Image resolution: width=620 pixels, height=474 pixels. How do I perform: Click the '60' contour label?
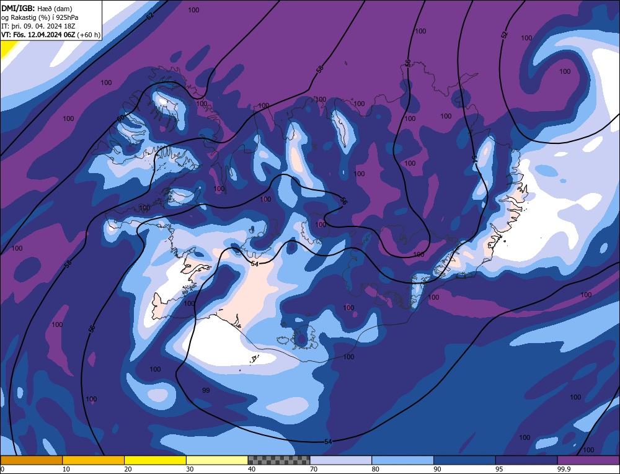(121, 118)
